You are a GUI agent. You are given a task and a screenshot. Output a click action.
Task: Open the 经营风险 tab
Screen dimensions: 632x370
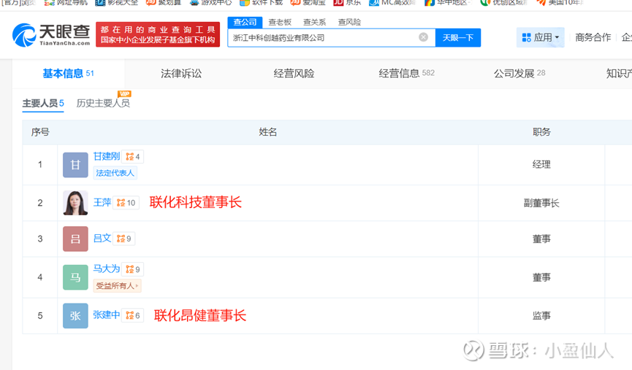pyautogui.click(x=294, y=73)
